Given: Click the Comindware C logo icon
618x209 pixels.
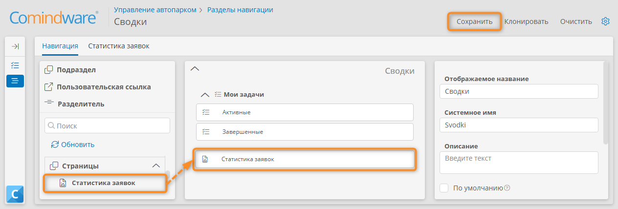Looking at the screenshot, I should click(15, 194).
